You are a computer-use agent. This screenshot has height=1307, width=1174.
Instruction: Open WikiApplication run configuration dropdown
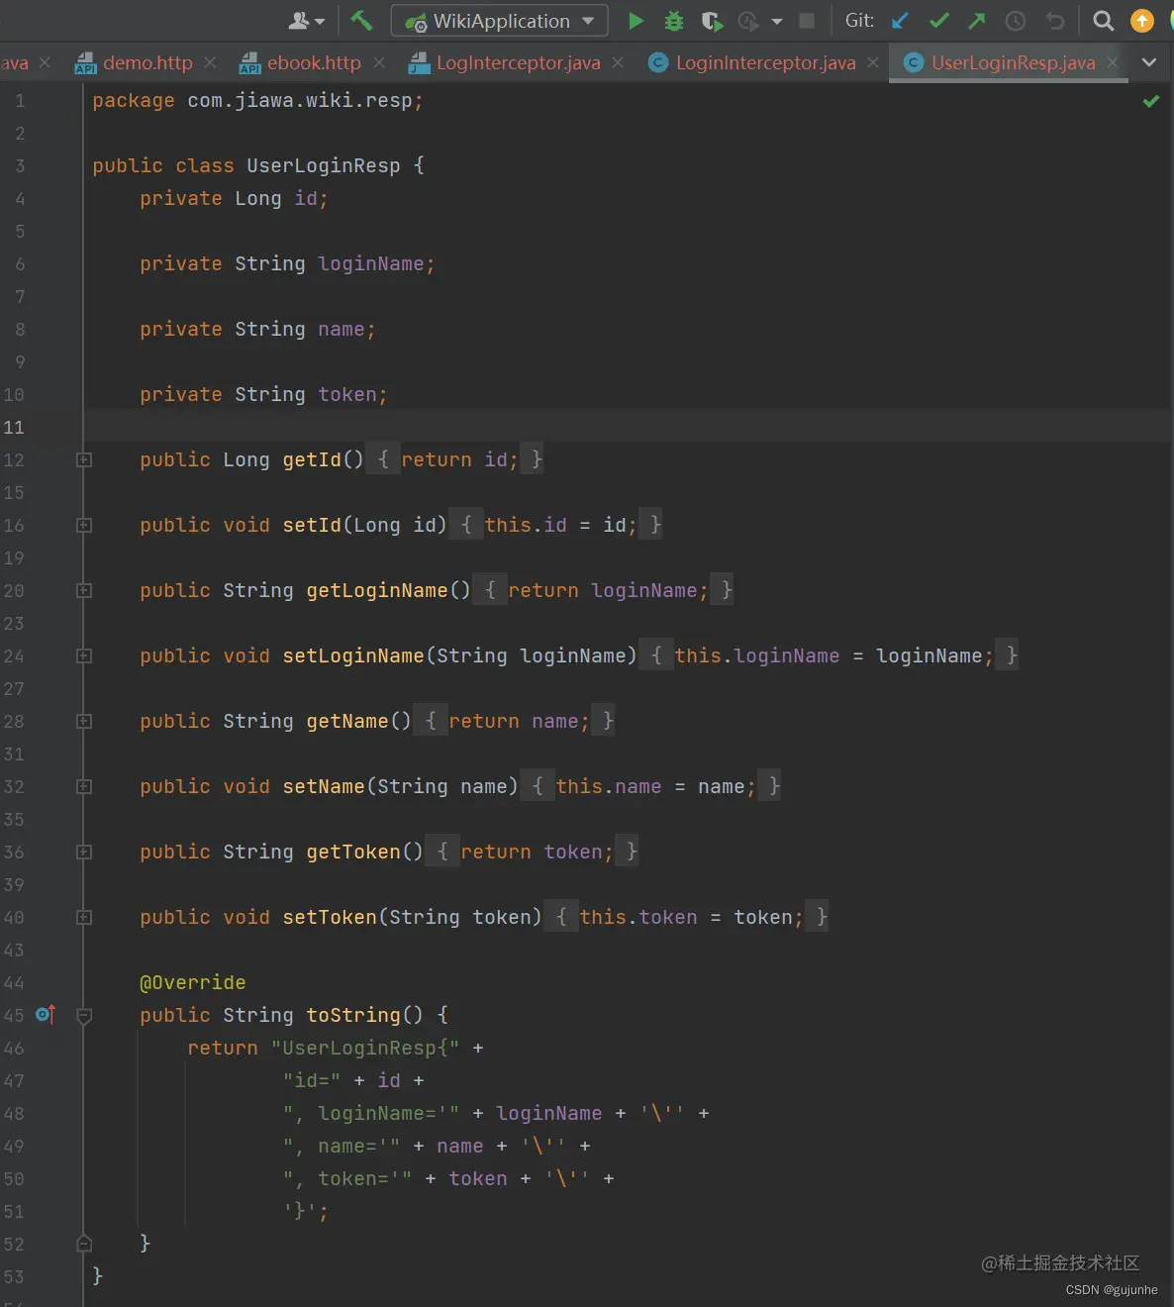pos(500,21)
